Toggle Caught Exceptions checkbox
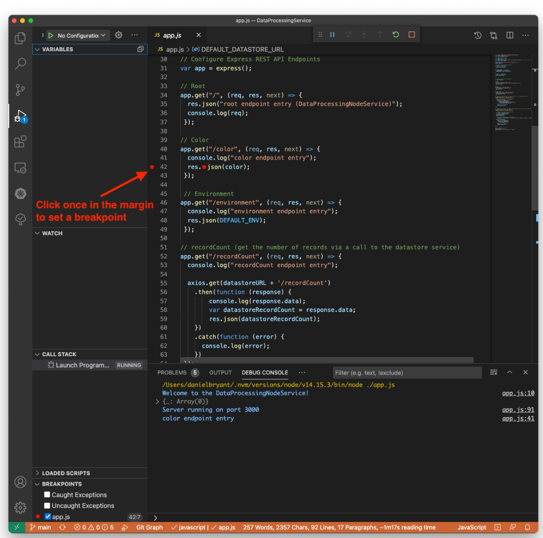Image resolution: width=543 pixels, height=538 pixels. point(47,495)
